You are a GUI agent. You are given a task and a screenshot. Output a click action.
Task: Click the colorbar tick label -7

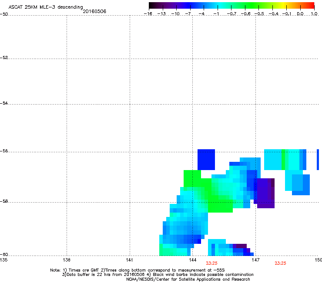pyautogui.click(x=188, y=14)
